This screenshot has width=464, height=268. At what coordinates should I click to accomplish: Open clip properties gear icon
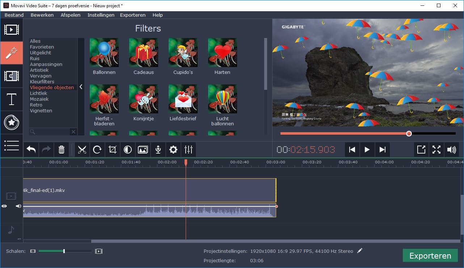tap(173, 150)
